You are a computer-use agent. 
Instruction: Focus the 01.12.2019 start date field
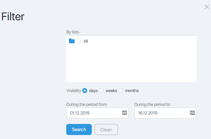click(97, 113)
